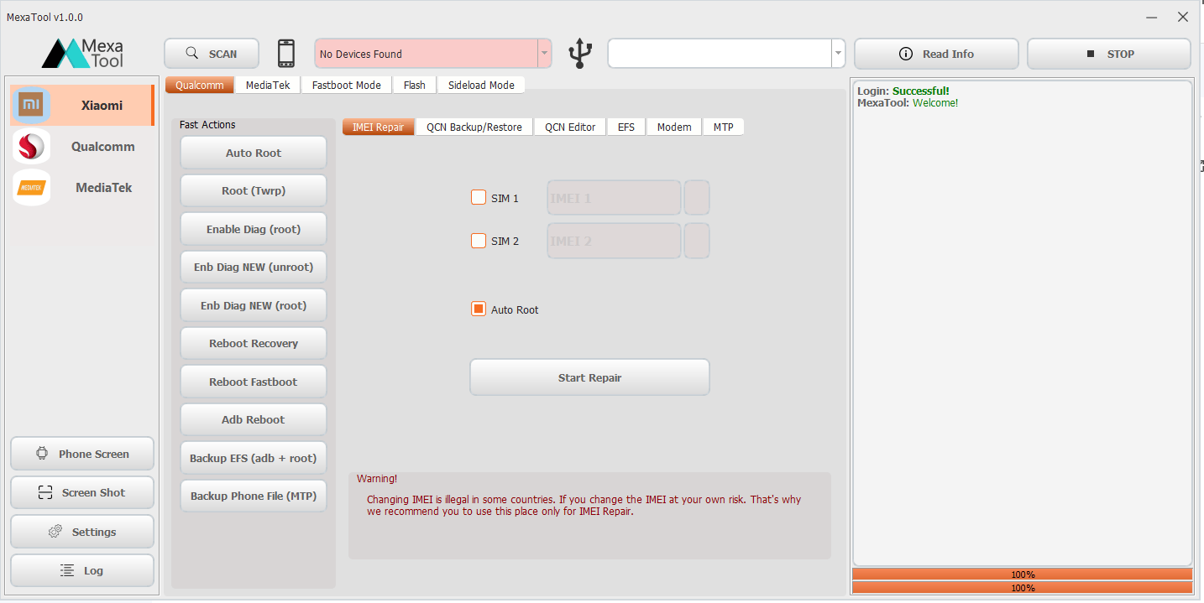Select the Xiaomi brand with the Mi logo
The width and height of the screenshot is (1204, 603).
pos(31,104)
